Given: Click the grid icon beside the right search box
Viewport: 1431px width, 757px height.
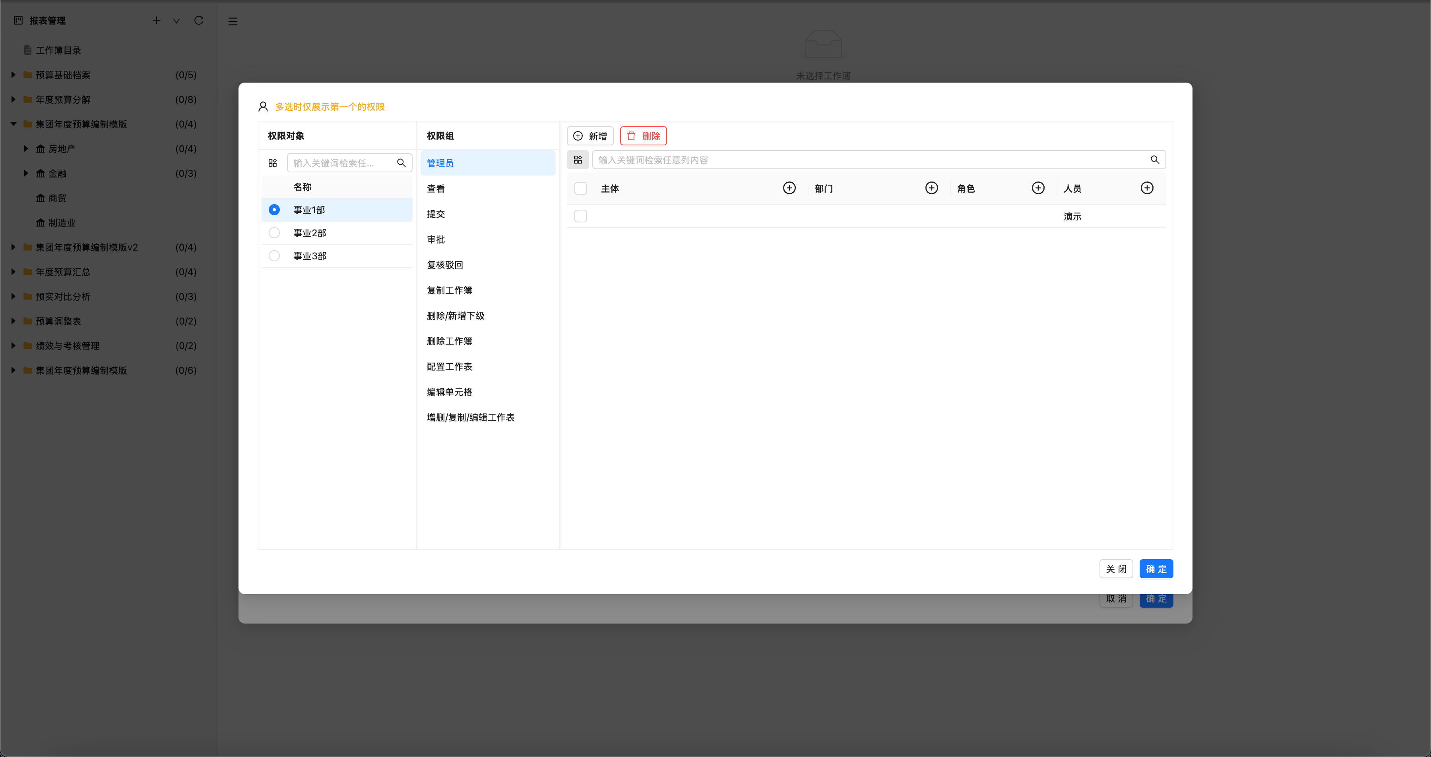Looking at the screenshot, I should pyautogui.click(x=578, y=160).
